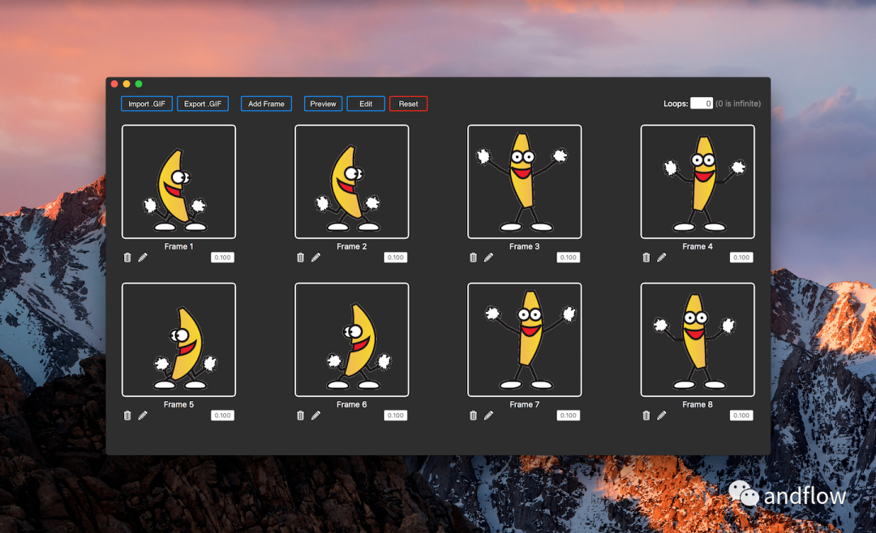This screenshot has height=533, width=876.
Task: Delete Frame 7 using the trash icon
Action: pyautogui.click(x=473, y=415)
